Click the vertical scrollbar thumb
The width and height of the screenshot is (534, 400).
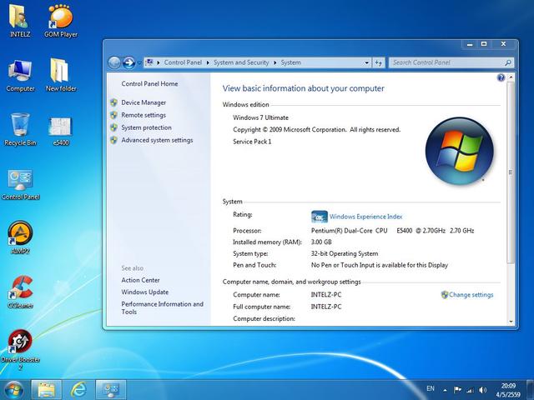click(510, 172)
